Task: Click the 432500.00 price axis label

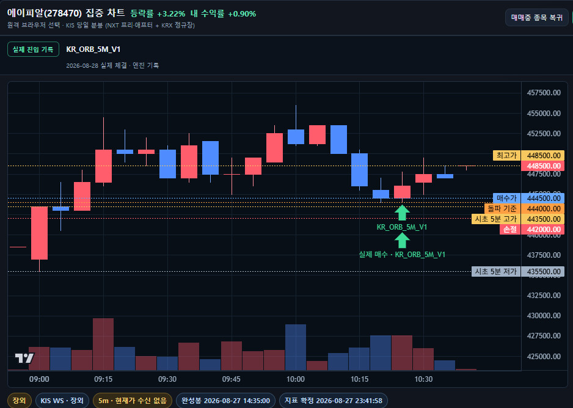Action: (544, 295)
